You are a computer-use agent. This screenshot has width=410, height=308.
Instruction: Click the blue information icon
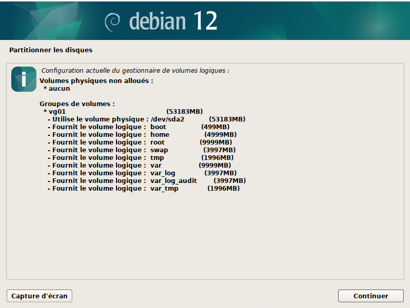(24, 79)
